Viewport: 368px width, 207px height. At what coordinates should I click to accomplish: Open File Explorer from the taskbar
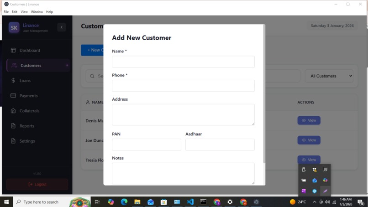click(137, 202)
